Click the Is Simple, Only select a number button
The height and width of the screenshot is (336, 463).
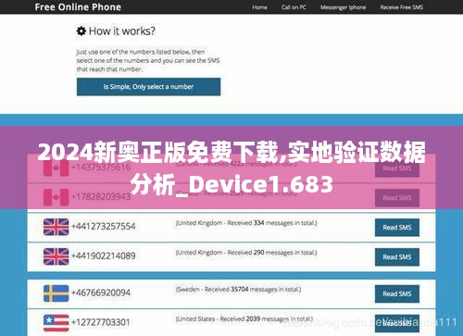(x=148, y=87)
